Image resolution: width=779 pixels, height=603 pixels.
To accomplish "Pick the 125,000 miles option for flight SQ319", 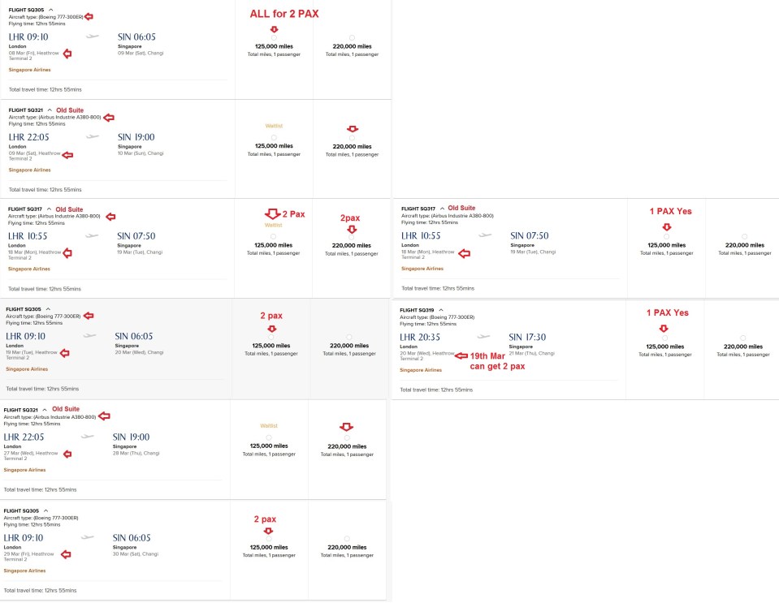I will pos(664,338).
